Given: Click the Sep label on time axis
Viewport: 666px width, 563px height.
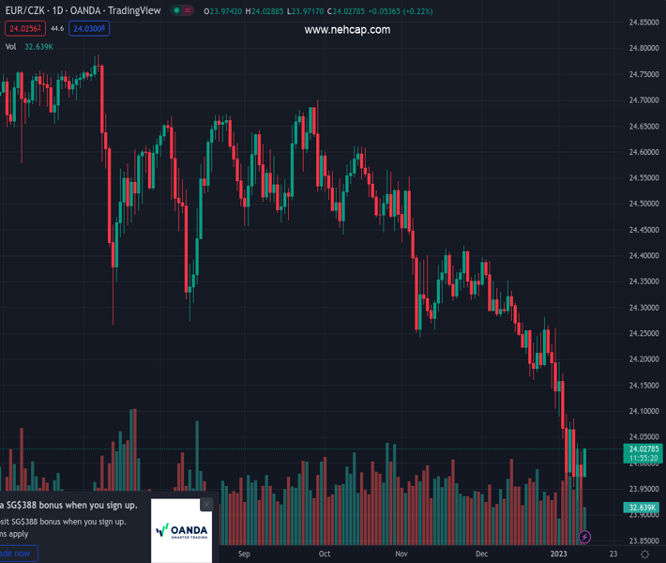Looking at the screenshot, I should (x=245, y=554).
